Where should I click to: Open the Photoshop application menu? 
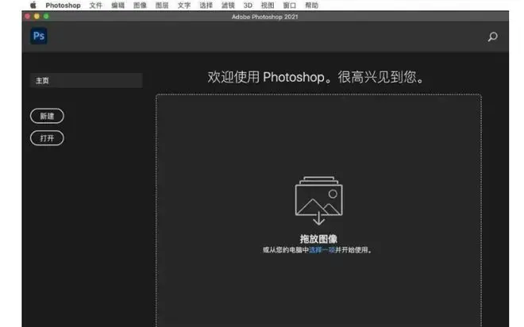click(x=63, y=6)
